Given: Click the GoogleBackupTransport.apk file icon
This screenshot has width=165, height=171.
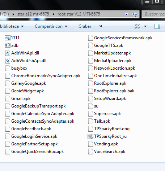Looking at the screenshot, I should click(8, 106).
